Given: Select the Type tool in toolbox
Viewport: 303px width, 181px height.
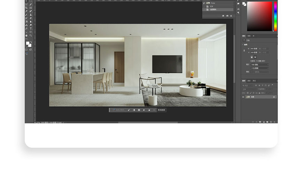Looking at the screenshot, I should [x=31, y=28].
